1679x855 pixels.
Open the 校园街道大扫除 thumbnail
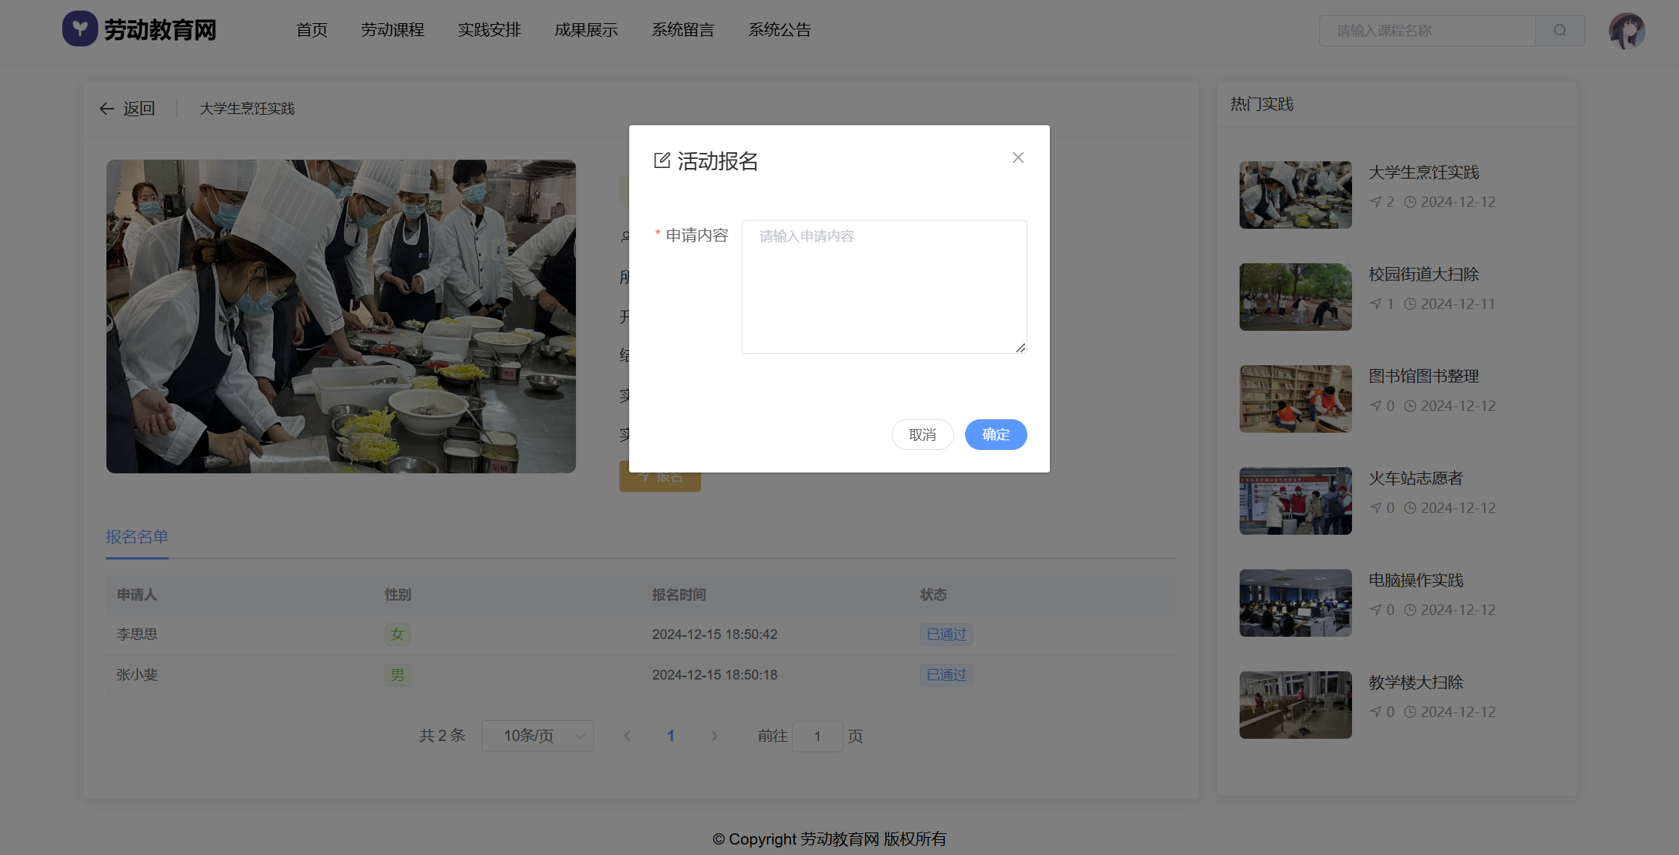(x=1295, y=297)
